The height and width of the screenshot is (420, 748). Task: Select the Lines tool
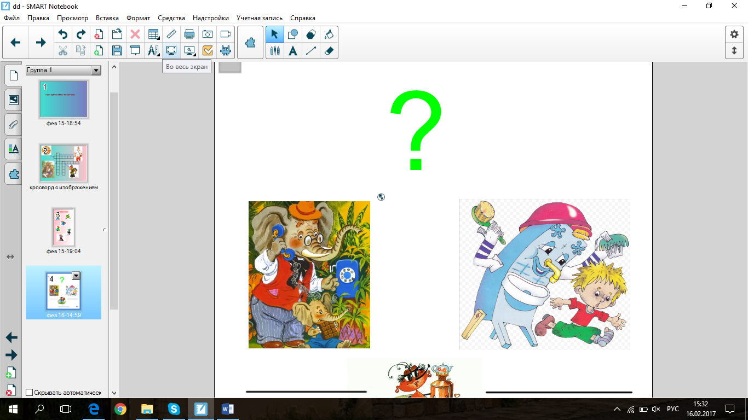pos(311,51)
